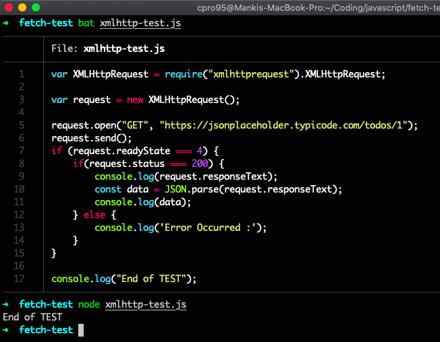Viewport: 440px width, 342px height.
Task: Click line number 10 in gutter
Action: tap(19, 189)
